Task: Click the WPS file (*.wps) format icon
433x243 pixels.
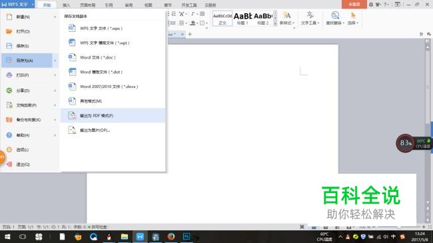Action: [x=72, y=28]
